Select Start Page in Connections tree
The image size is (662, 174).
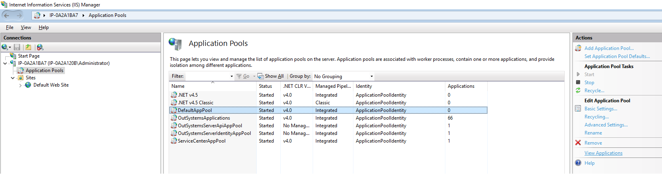tap(29, 56)
